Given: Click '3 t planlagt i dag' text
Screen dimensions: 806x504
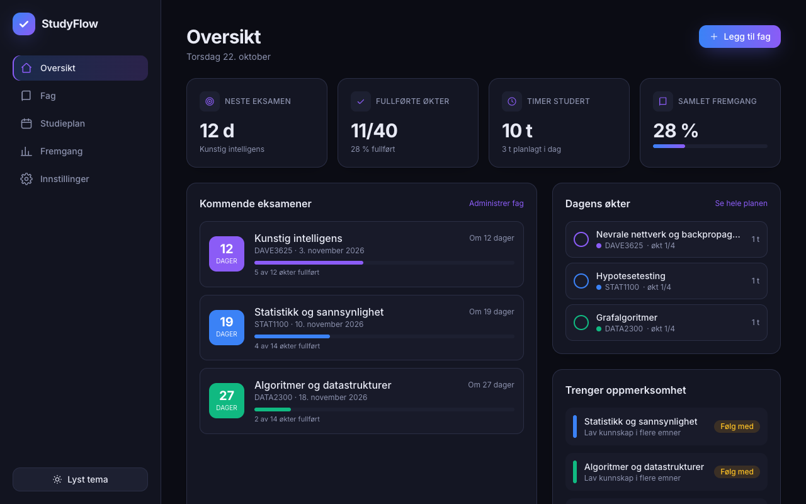Looking at the screenshot, I should (531, 149).
